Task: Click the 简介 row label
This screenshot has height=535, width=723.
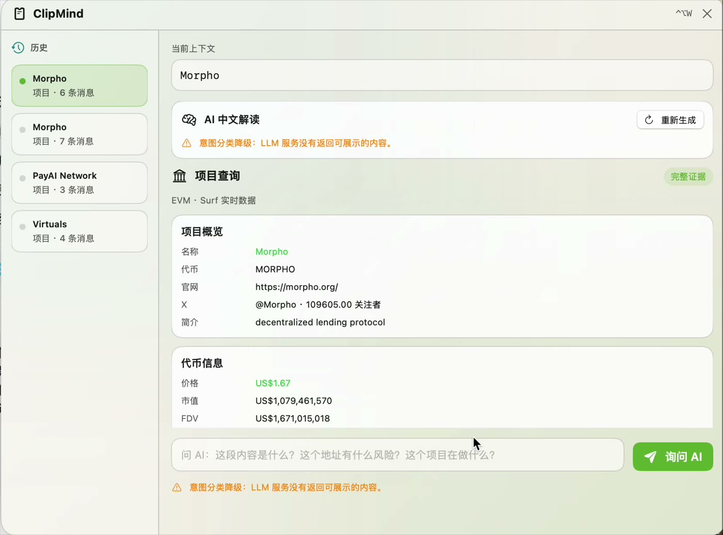Action: click(190, 322)
